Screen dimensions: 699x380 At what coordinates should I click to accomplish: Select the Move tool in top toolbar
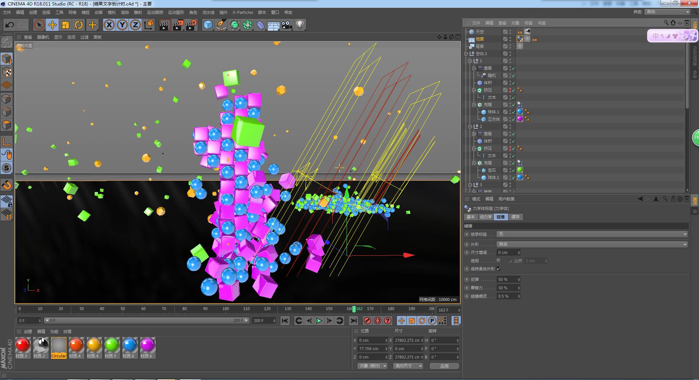click(x=52, y=25)
